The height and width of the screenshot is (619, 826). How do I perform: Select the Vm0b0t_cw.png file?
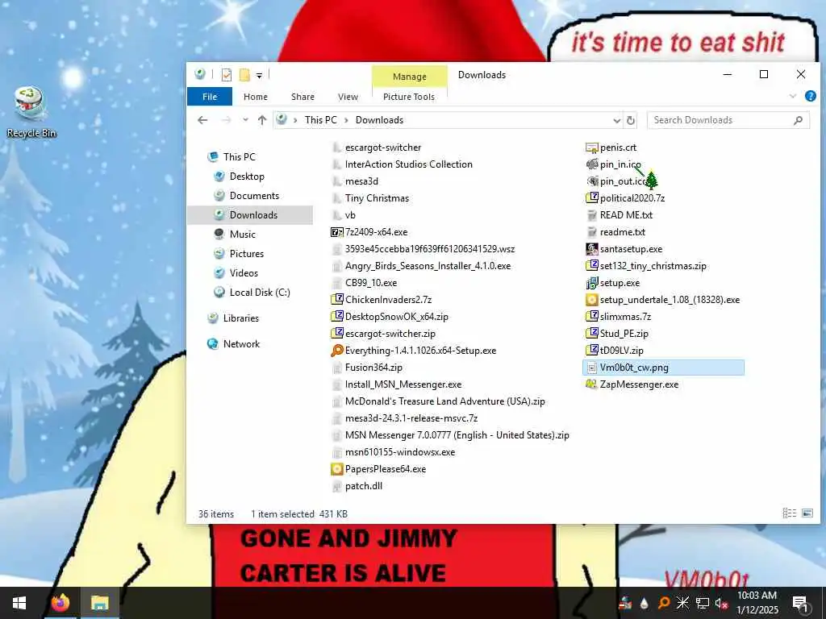[x=663, y=368]
